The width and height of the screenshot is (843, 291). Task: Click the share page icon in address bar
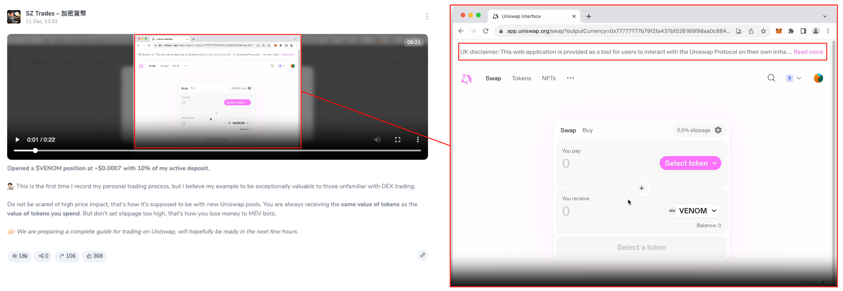click(751, 31)
